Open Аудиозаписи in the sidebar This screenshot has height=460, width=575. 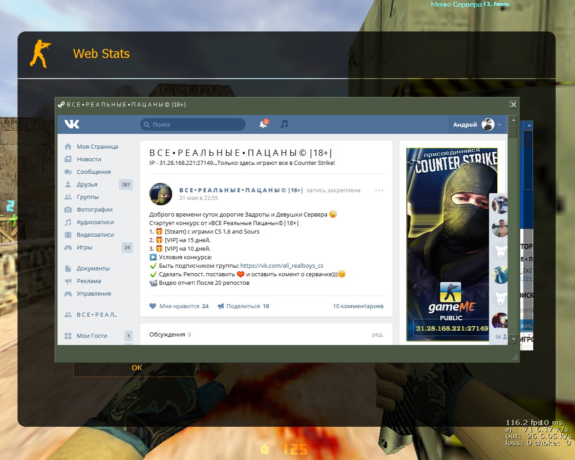(95, 222)
